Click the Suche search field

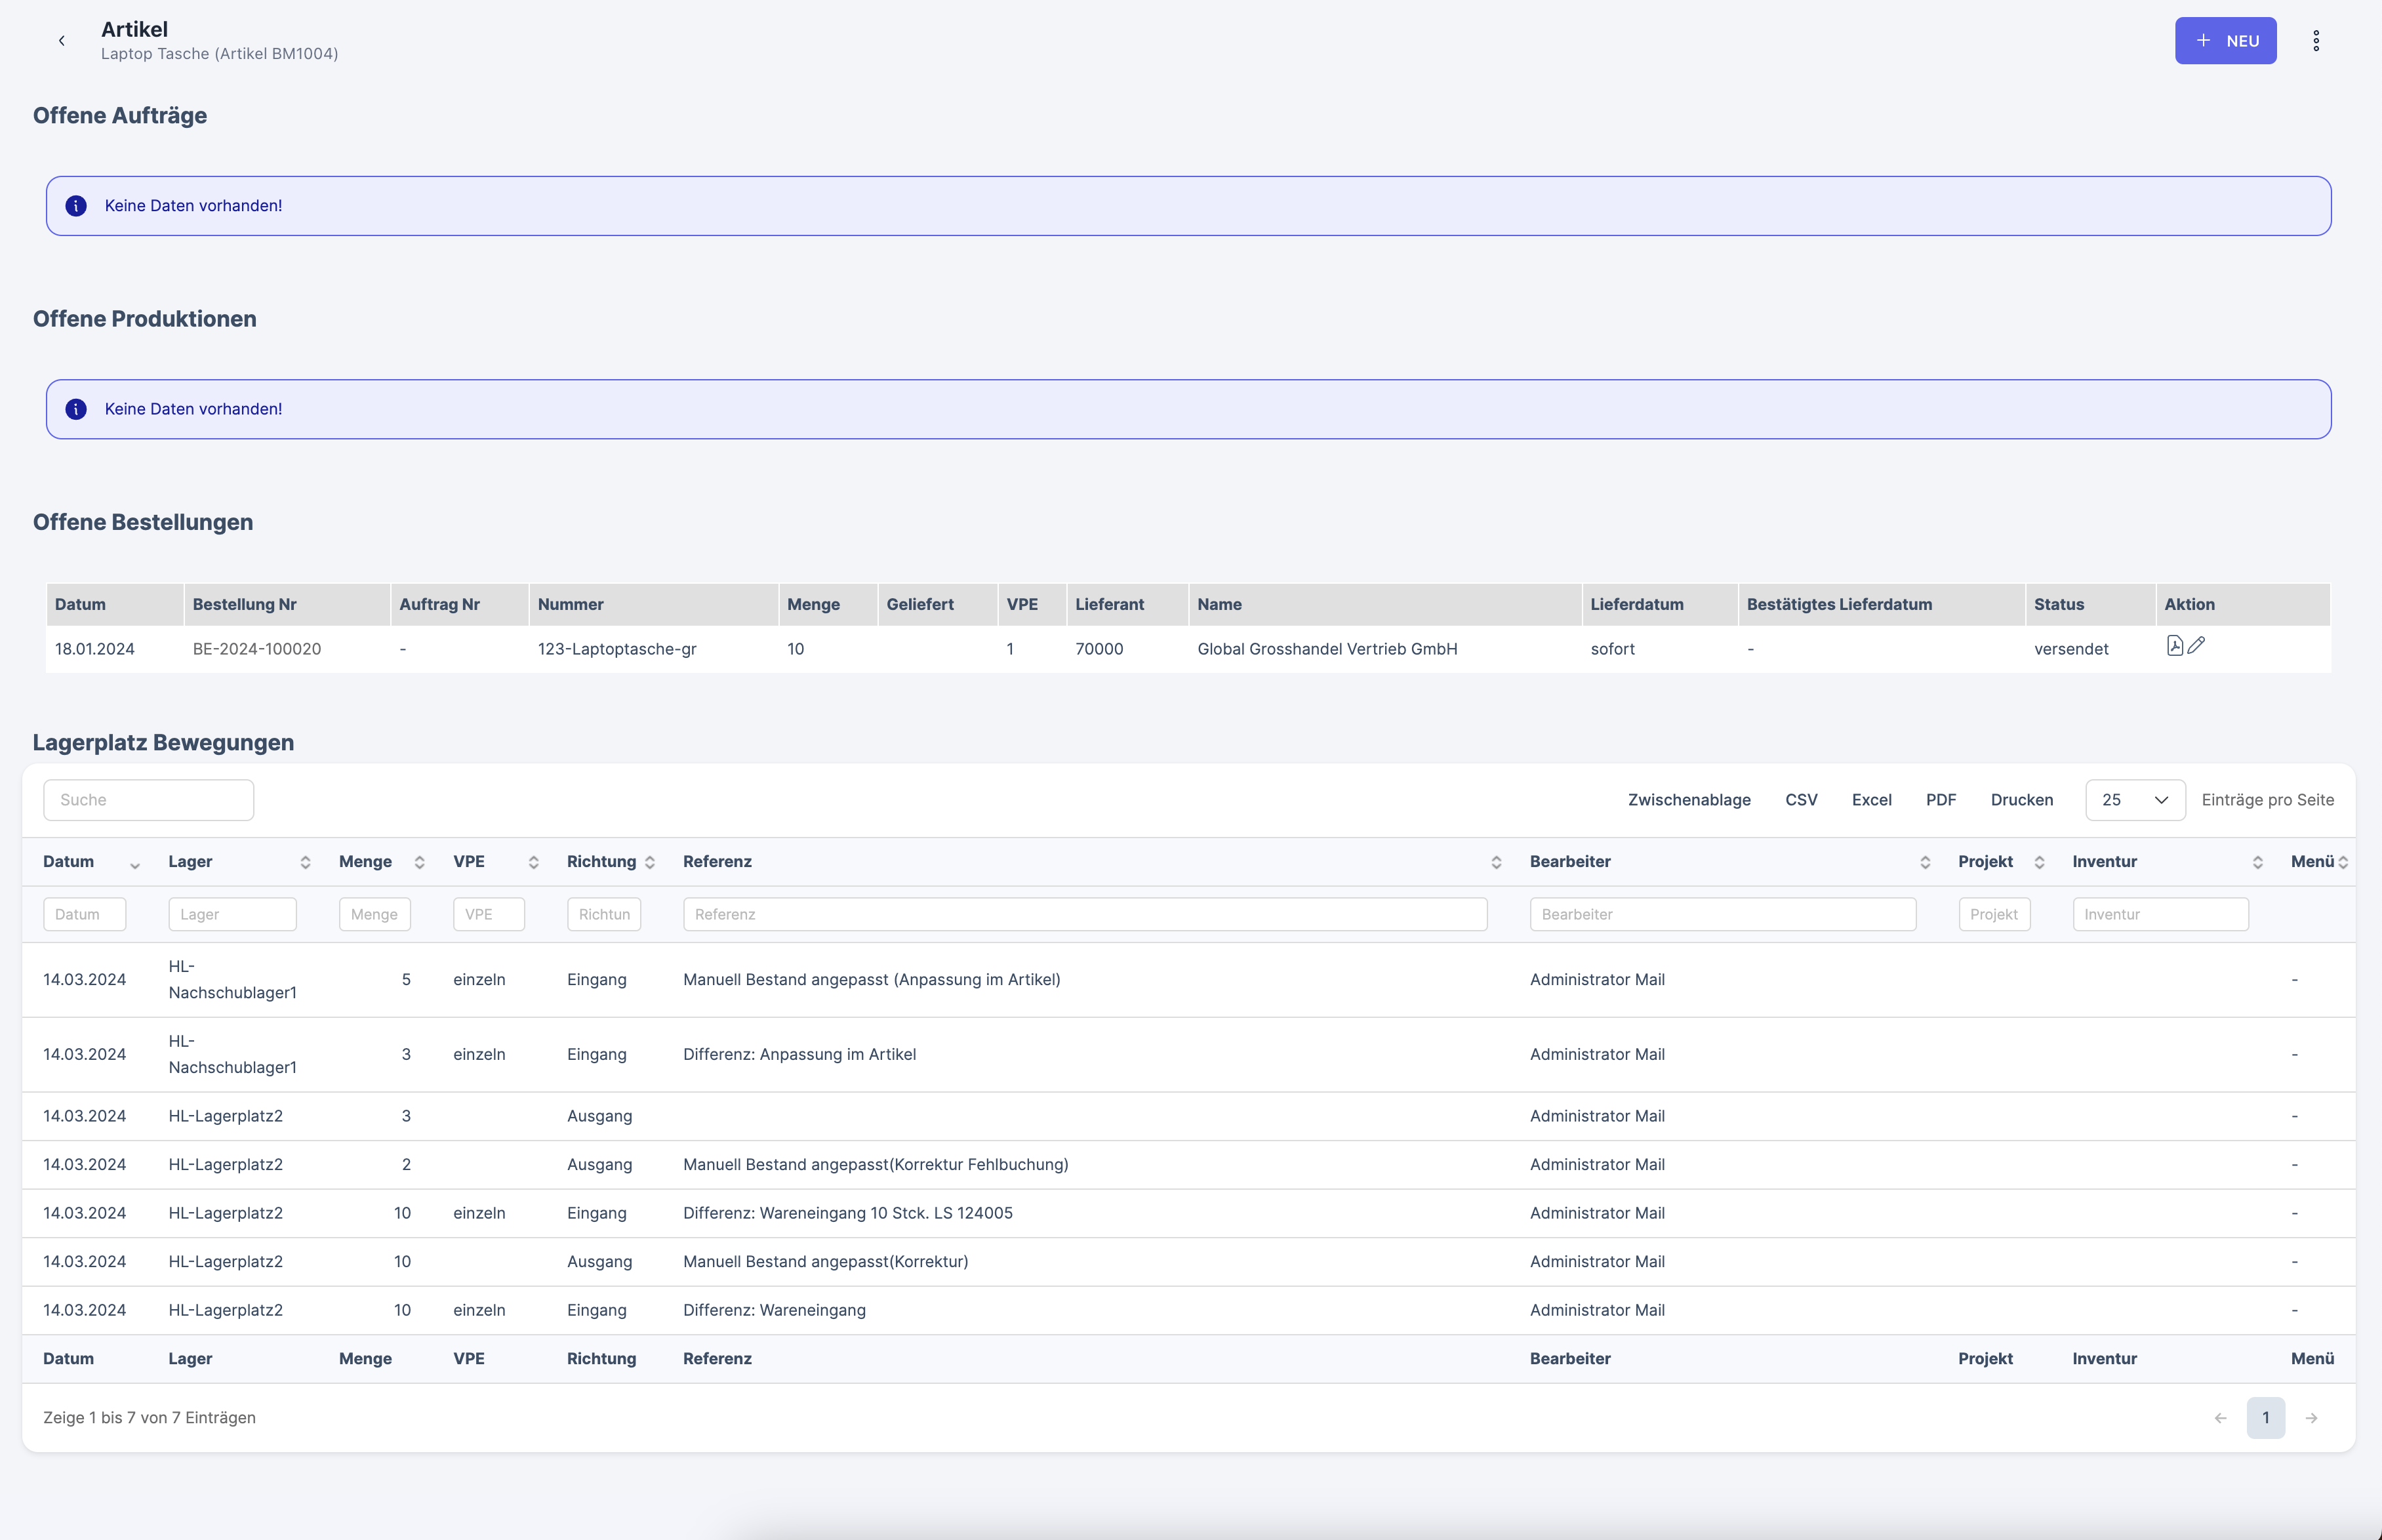click(x=148, y=800)
